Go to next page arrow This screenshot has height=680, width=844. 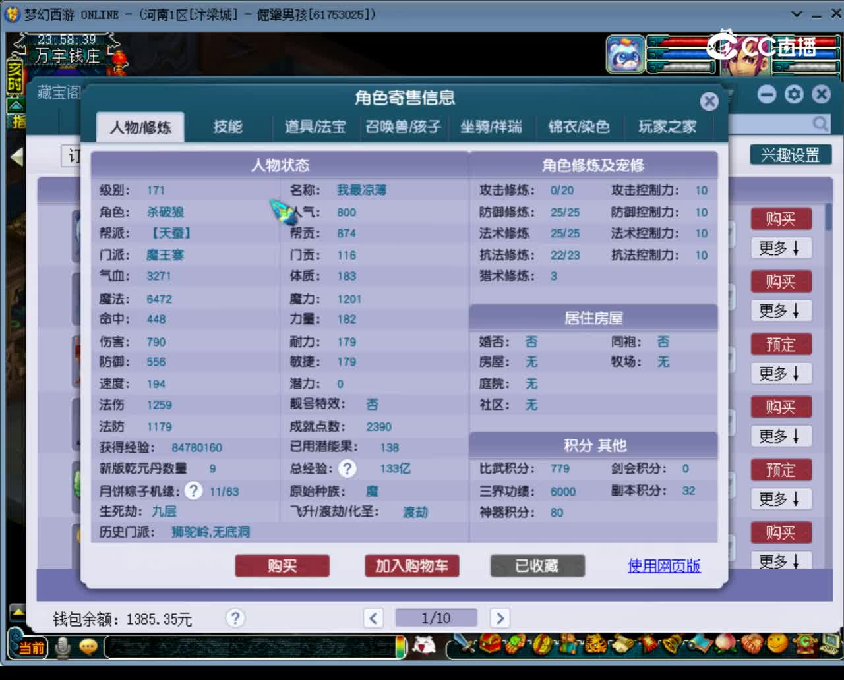(500, 618)
